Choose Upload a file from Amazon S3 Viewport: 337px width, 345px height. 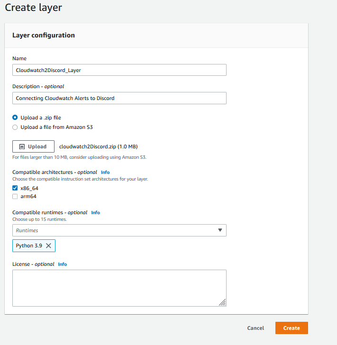[x=15, y=127]
